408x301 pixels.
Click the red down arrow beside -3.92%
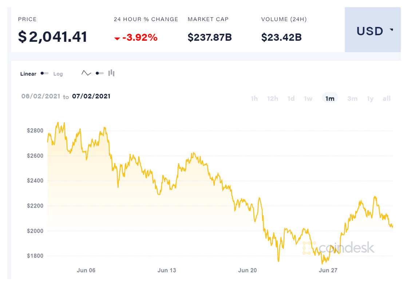(117, 38)
